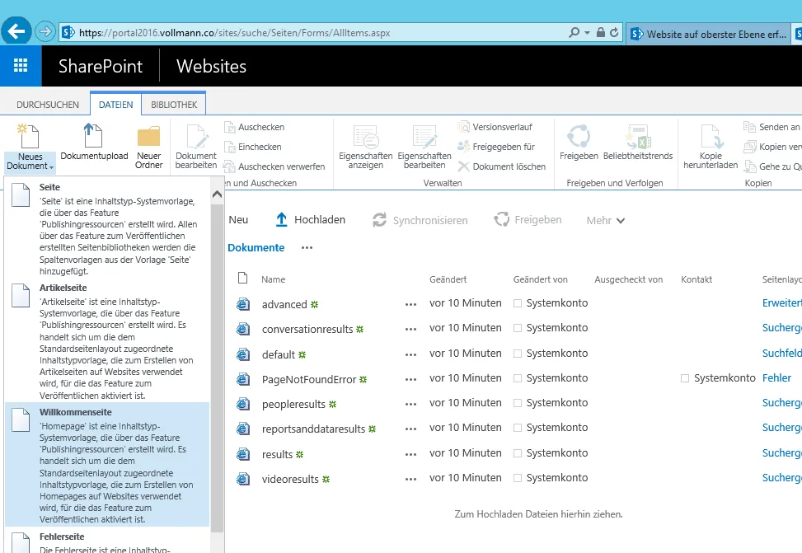Click the scroll up arrow of the content type list

coord(217,194)
